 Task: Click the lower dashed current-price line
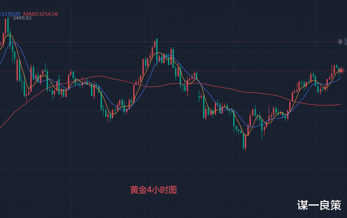[x=234, y=71]
